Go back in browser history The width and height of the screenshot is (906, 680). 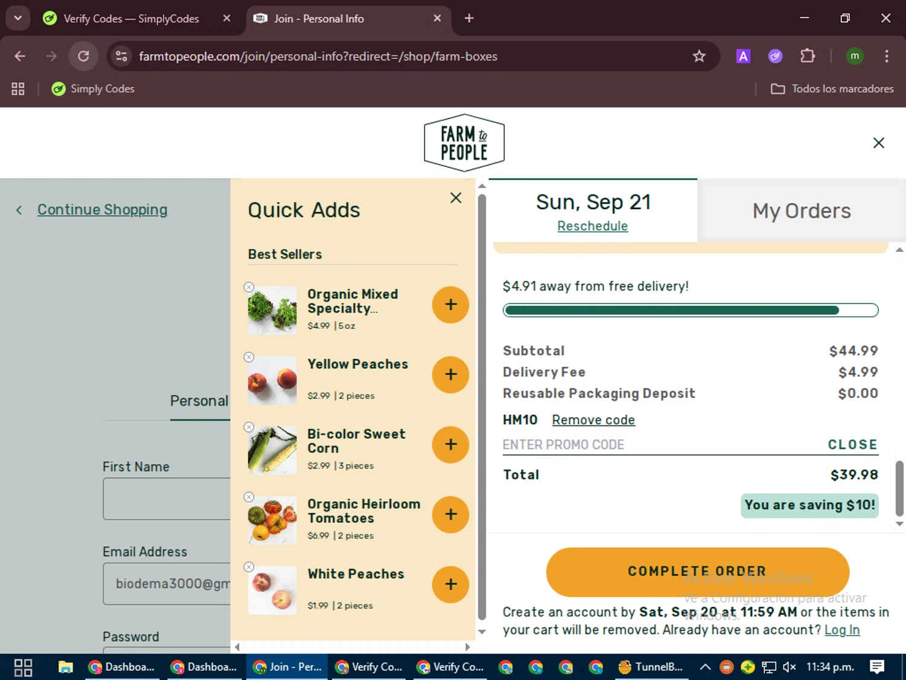pos(20,56)
